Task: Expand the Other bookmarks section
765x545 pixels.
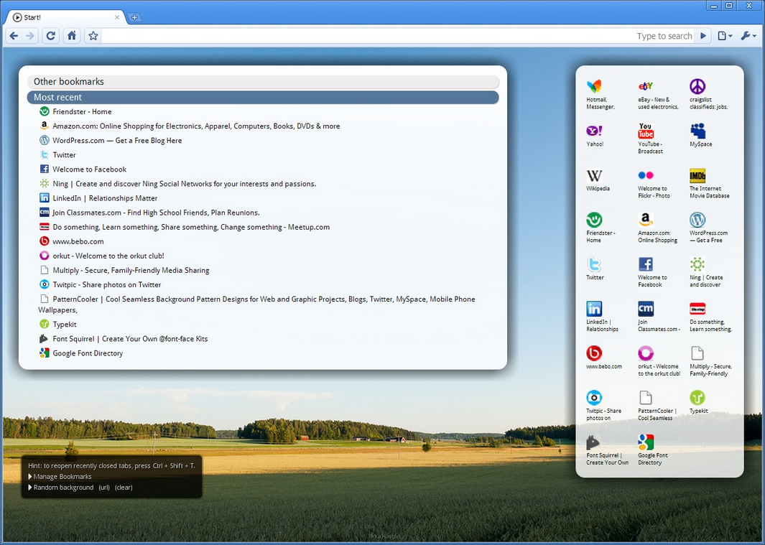Action: [x=263, y=81]
